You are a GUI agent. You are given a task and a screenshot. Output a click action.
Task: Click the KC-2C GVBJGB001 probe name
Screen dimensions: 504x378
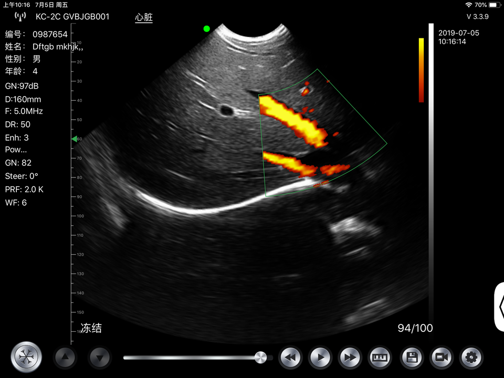72,17
